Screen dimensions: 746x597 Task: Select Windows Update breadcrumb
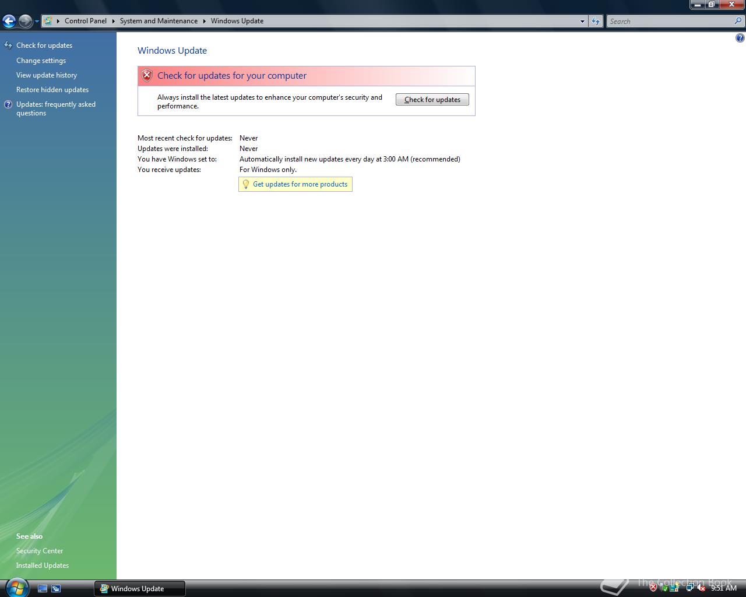click(237, 21)
